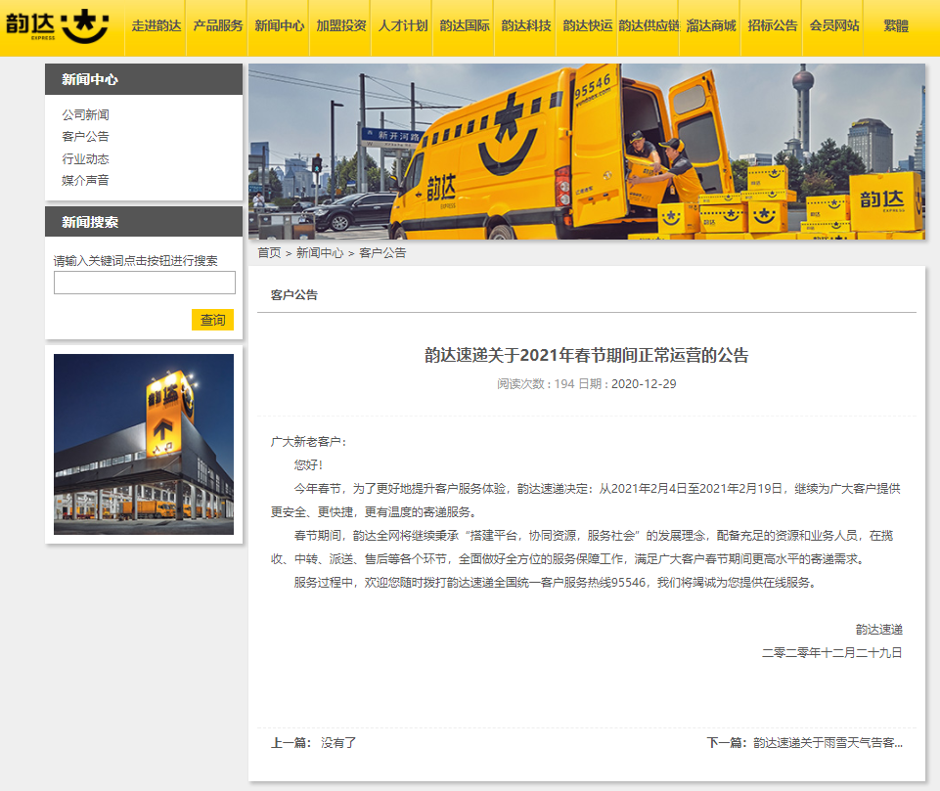
Task: Click the 阅读次数 194 date line
Action: coord(587,384)
